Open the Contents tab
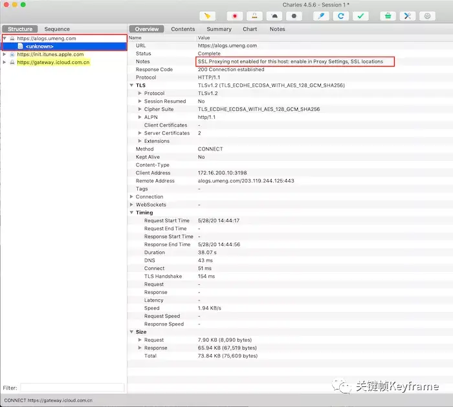The width and height of the screenshot is (453, 407). pyautogui.click(x=183, y=29)
